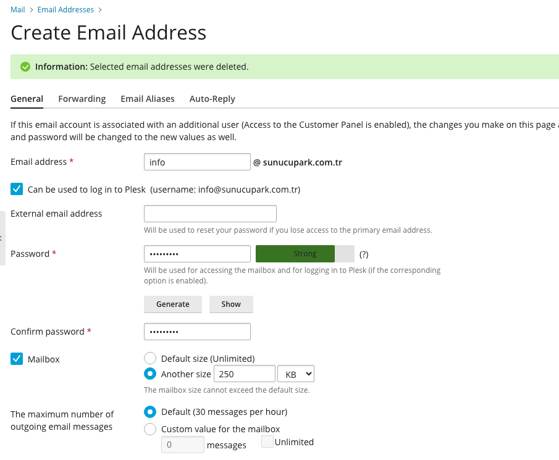559x460 pixels.
Task: Switch to the Forwarding tab
Action: [82, 99]
